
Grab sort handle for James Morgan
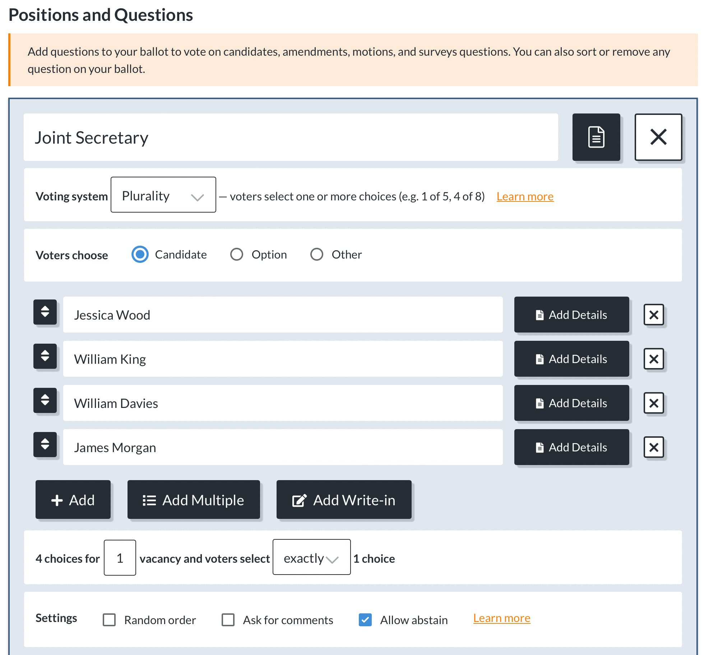pos(45,444)
